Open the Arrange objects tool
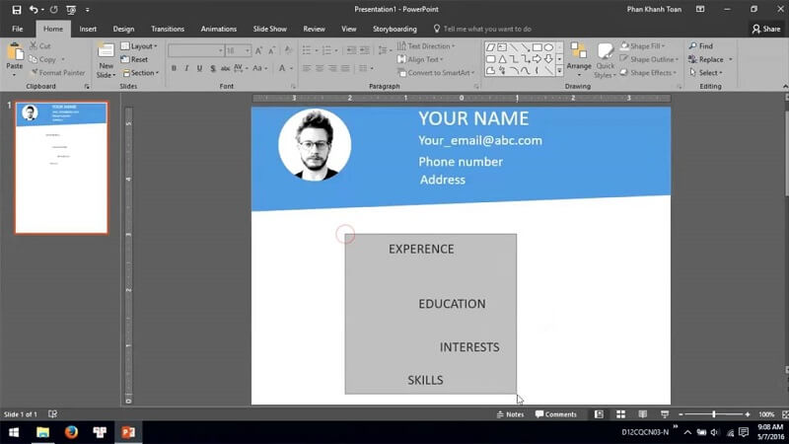The height and width of the screenshot is (444, 789). tap(579, 57)
